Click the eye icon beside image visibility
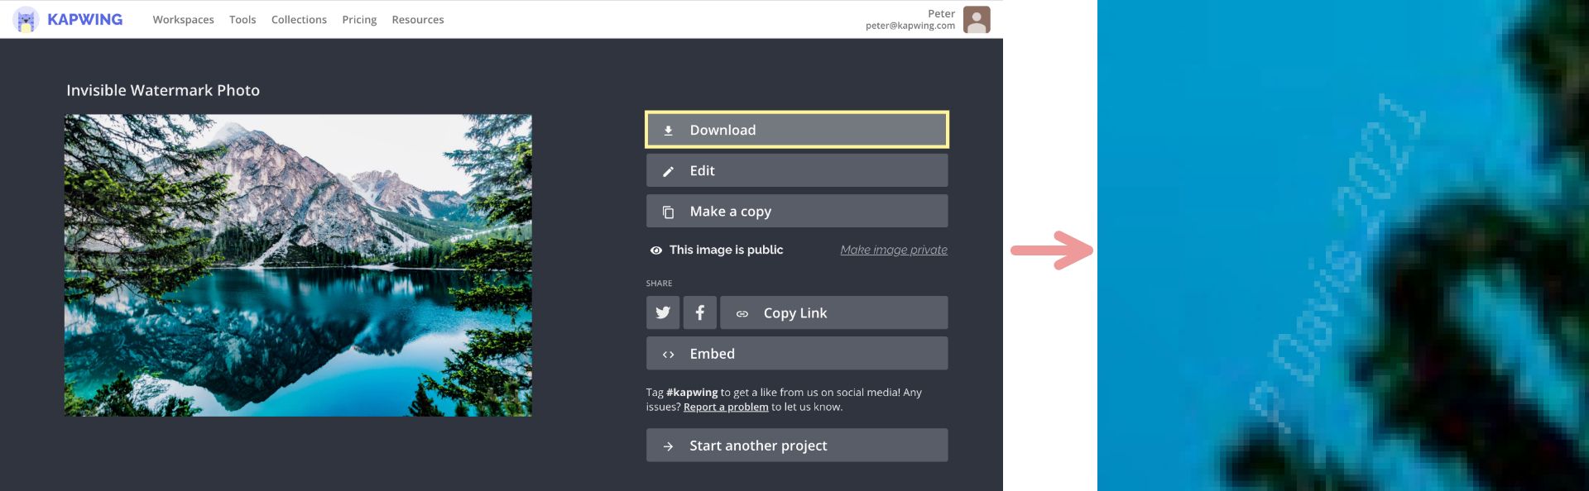Screen dimensions: 1589x491 point(655,250)
